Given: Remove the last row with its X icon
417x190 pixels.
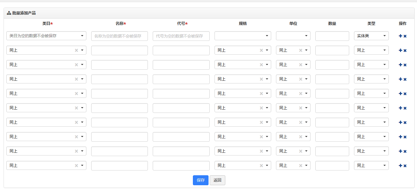Looking at the screenshot, I should click(405, 166).
